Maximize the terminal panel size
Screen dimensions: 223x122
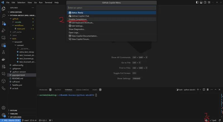coord(215,90)
